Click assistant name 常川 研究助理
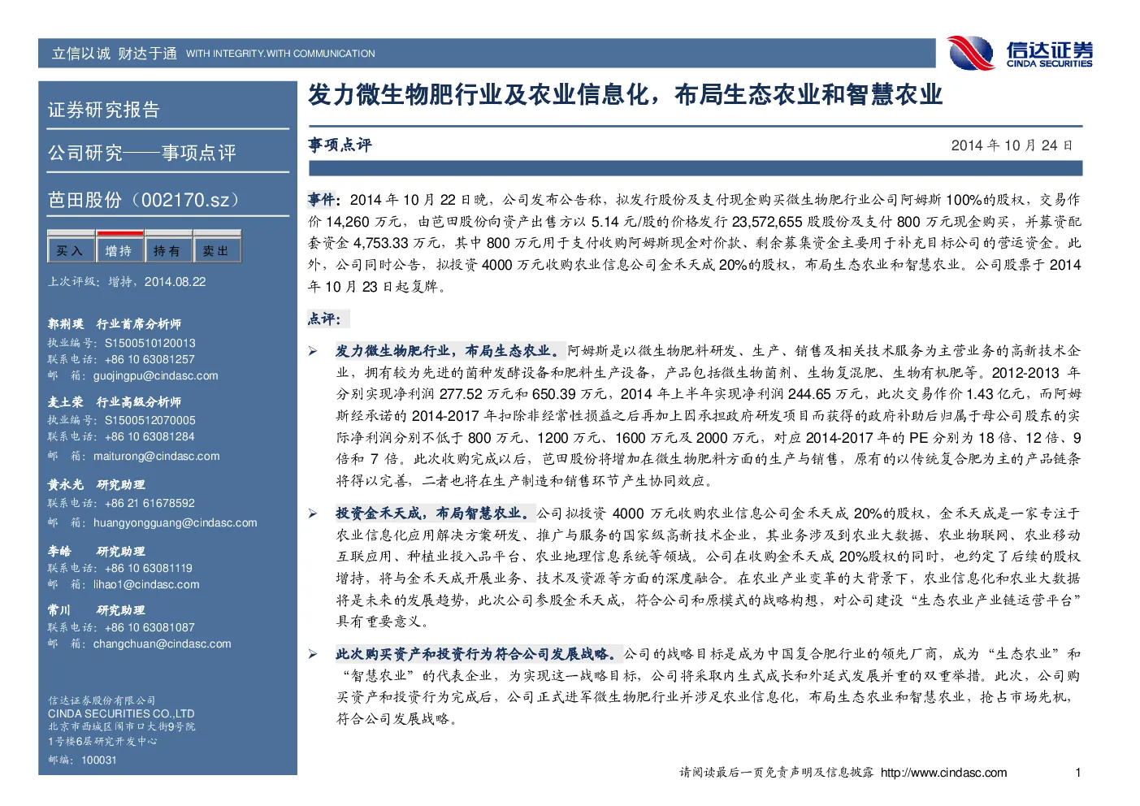Image resolution: width=1140 pixels, height=806 pixels. click(x=97, y=610)
